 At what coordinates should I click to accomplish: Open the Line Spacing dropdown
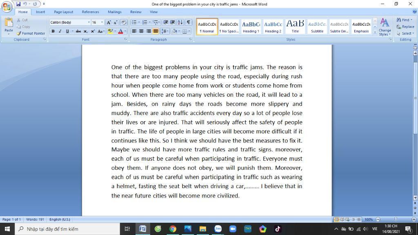[x=165, y=31]
